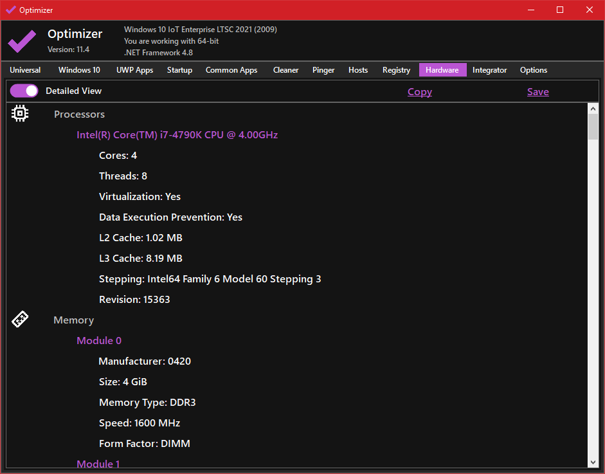Click the Save link
605x474 pixels.
click(x=537, y=92)
